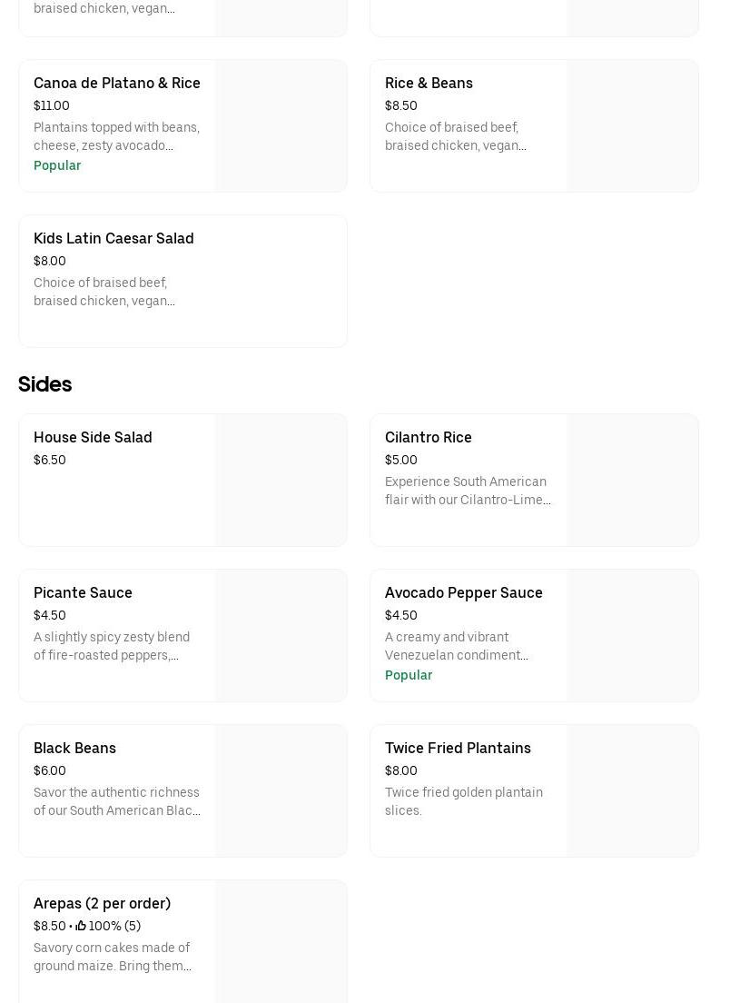Click the House Side Salad image placeholder
This screenshot has height=1003, width=730.
click(281, 481)
